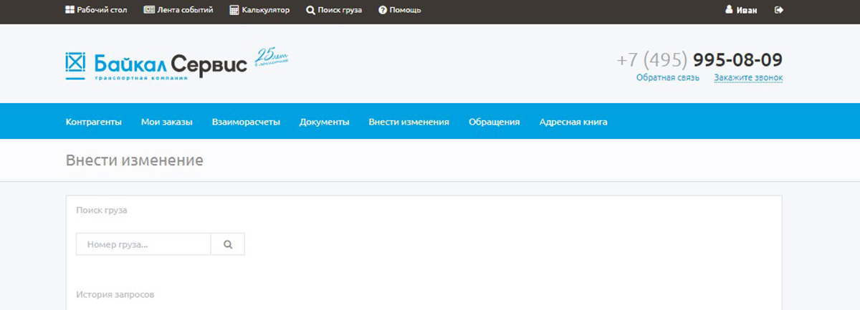The image size is (860, 310).
Task: Open Адресная книга
Action: (573, 122)
